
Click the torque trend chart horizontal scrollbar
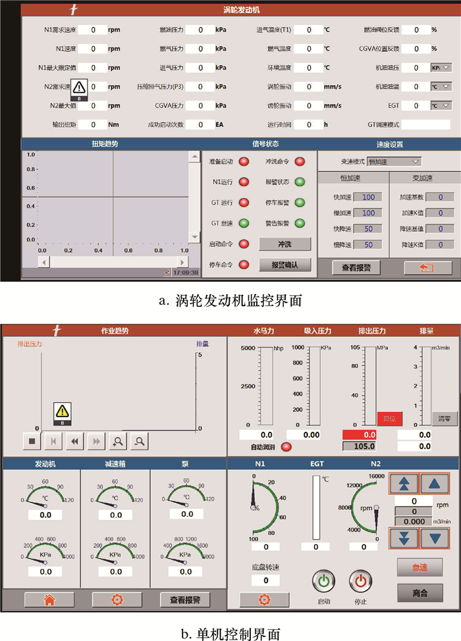tap(113, 262)
